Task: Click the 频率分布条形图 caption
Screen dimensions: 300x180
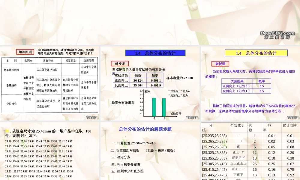Action: 123,103
